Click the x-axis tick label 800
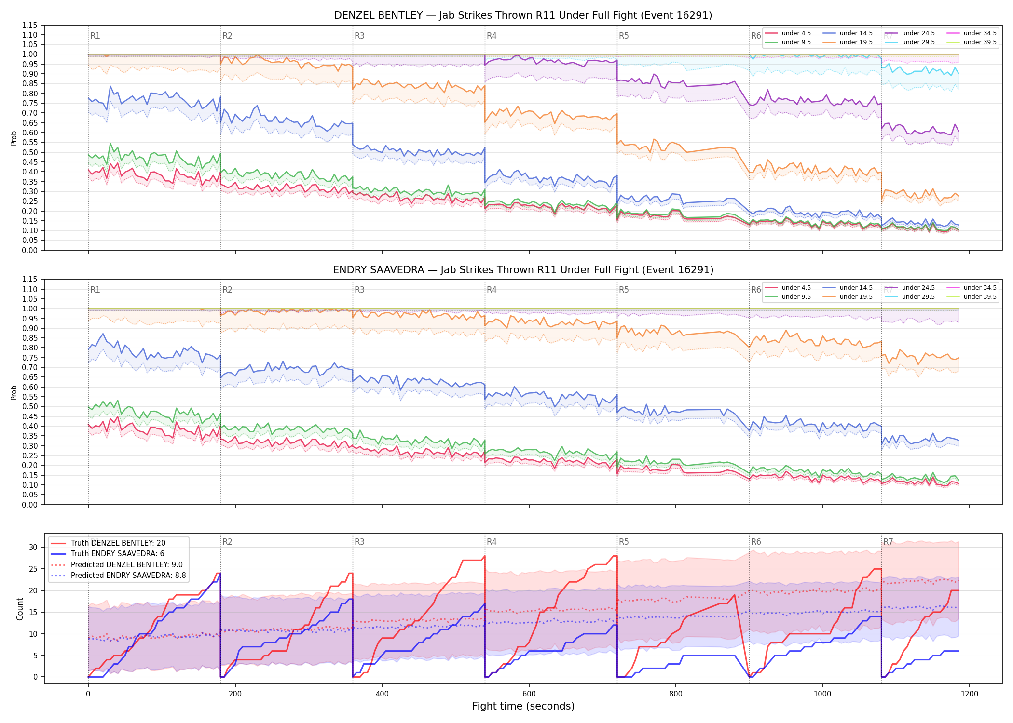Viewport: 1013px width, 723px height. tap(676, 694)
